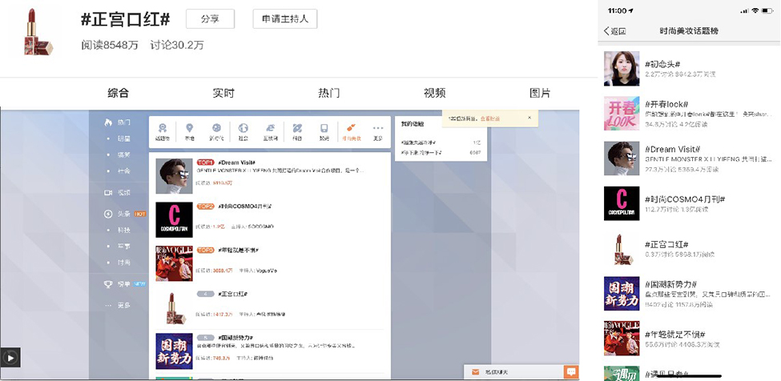The image size is (781, 381).
Task: Select the 互联网 browser category icon
Action: [x=270, y=128]
